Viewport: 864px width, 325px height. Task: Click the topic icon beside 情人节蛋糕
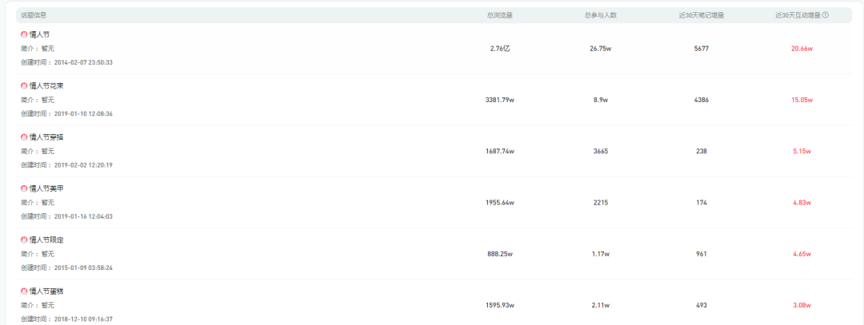pyautogui.click(x=24, y=291)
